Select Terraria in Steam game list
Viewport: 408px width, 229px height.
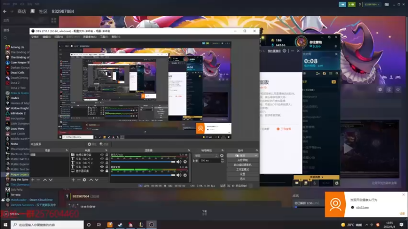[x=16, y=195]
